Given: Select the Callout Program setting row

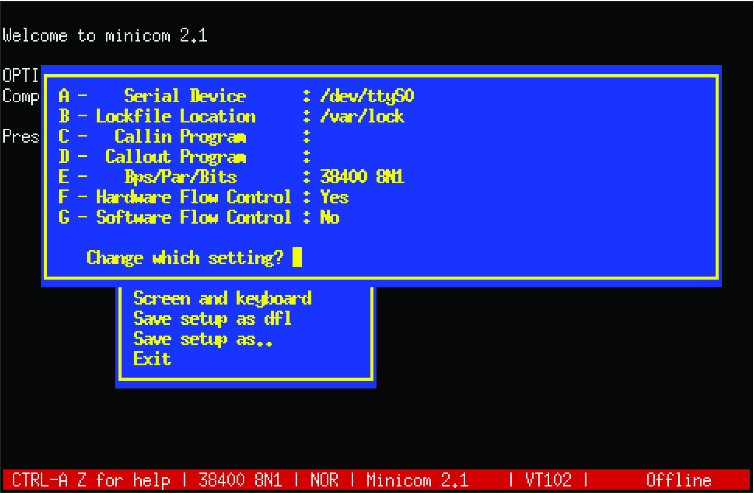Looking at the screenshot, I should coord(185,157).
